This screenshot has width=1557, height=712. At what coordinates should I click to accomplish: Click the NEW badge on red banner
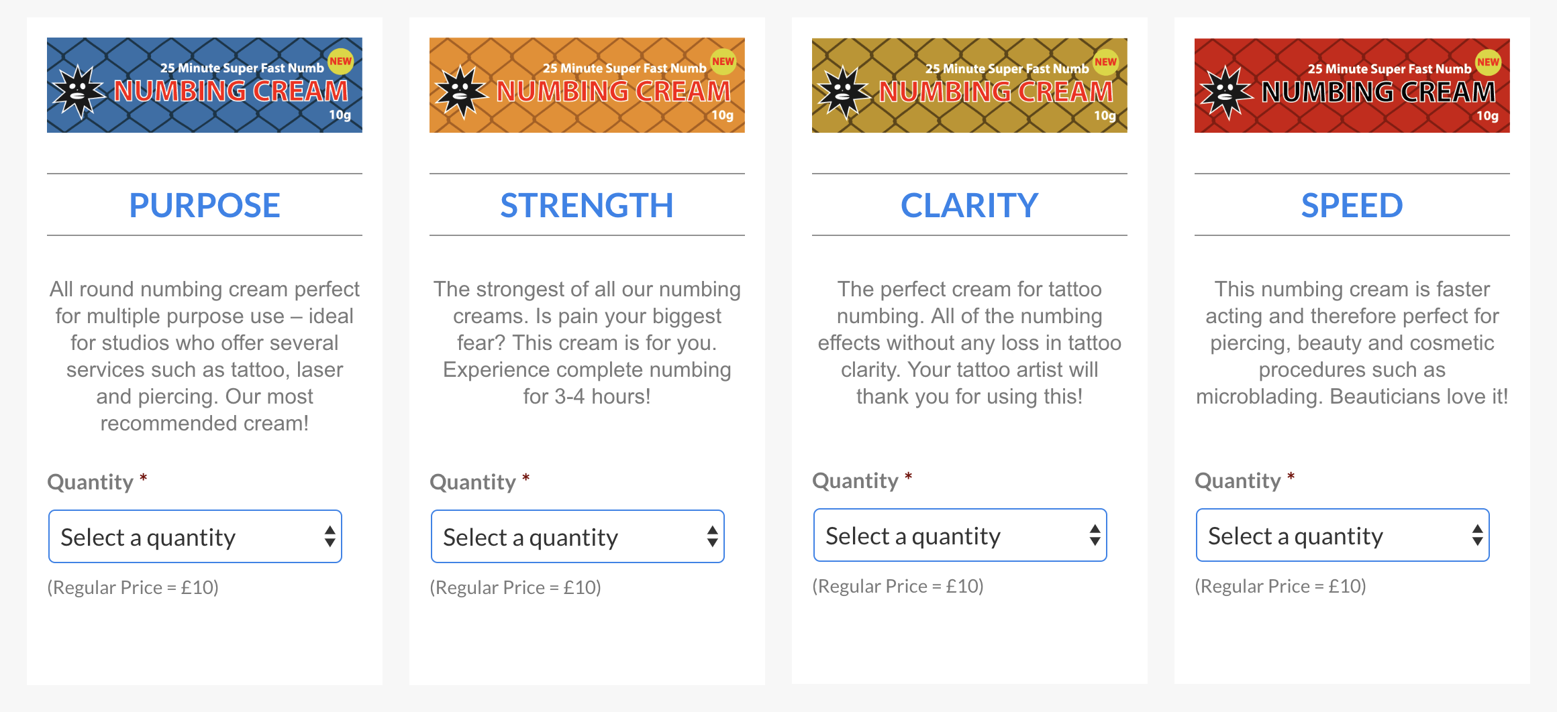pos(1489,62)
